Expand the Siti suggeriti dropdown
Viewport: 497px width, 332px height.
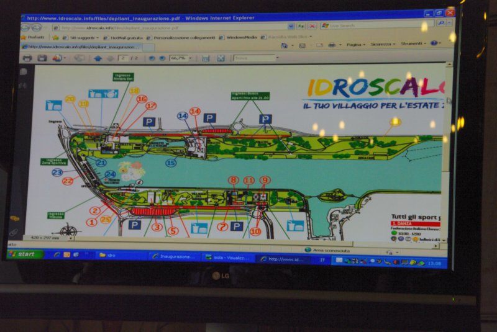[98, 38]
